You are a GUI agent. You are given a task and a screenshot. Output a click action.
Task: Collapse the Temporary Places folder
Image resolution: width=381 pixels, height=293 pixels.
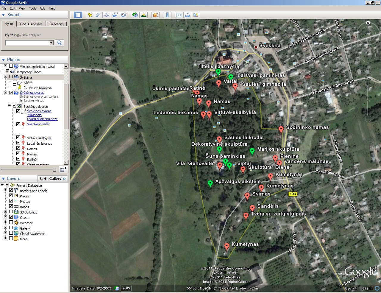[2, 71]
